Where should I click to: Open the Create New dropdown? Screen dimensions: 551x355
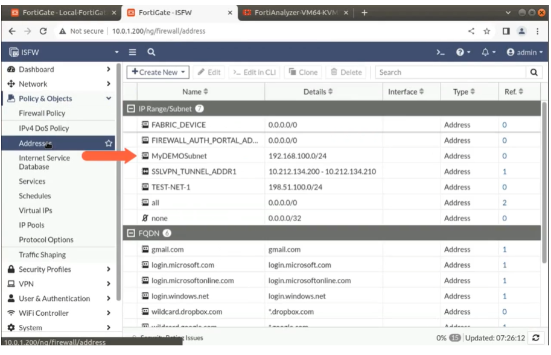pos(157,72)
